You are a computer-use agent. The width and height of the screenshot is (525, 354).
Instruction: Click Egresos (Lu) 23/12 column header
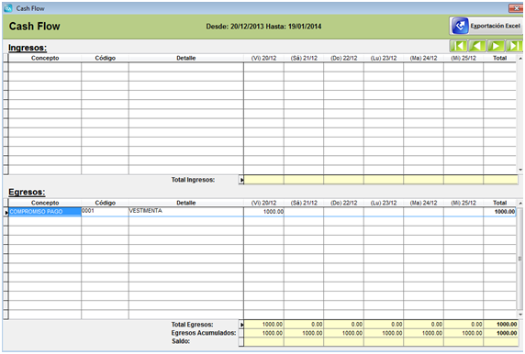coord(384,203)
